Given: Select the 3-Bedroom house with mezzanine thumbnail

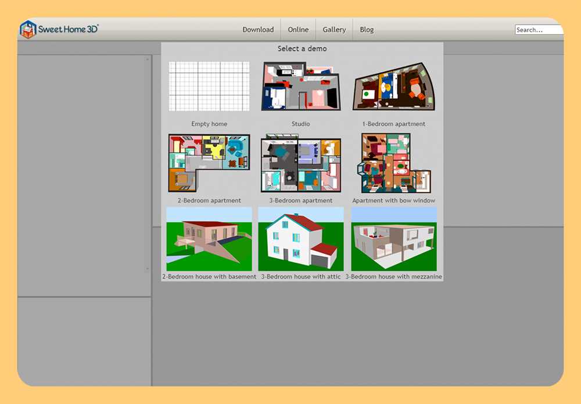Looking at the screenshot, I should (x=394, y=239).
